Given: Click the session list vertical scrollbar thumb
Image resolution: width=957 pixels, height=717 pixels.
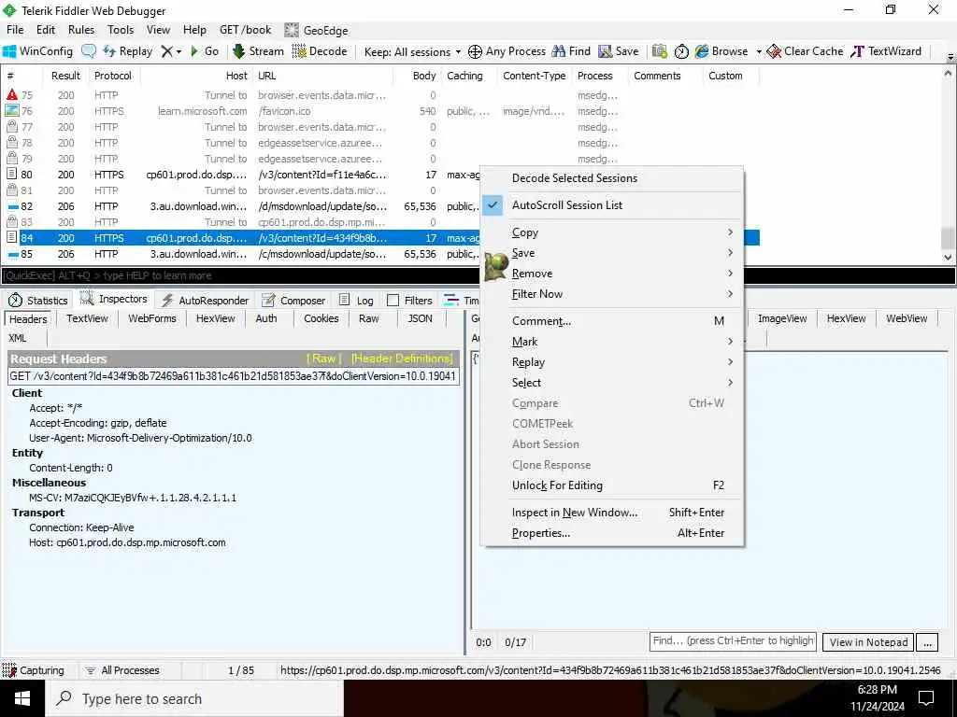Looking at the screenshot, I should (948, 238).
